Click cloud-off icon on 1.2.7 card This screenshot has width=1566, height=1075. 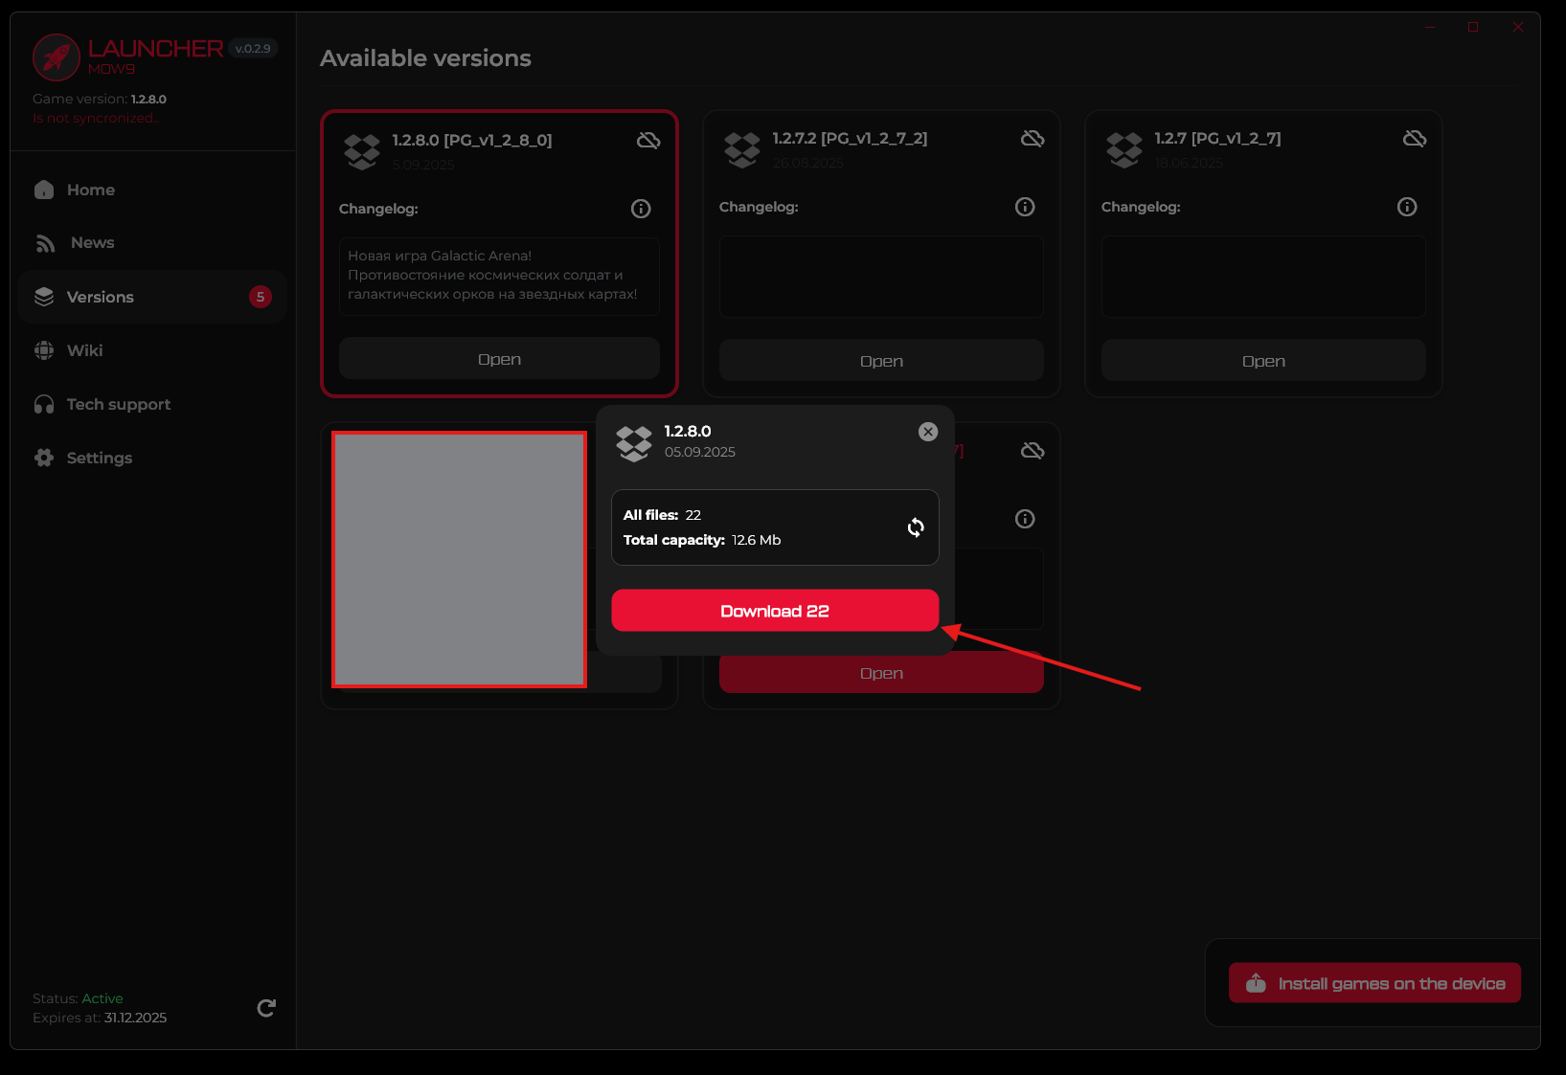coord(1414,139)
